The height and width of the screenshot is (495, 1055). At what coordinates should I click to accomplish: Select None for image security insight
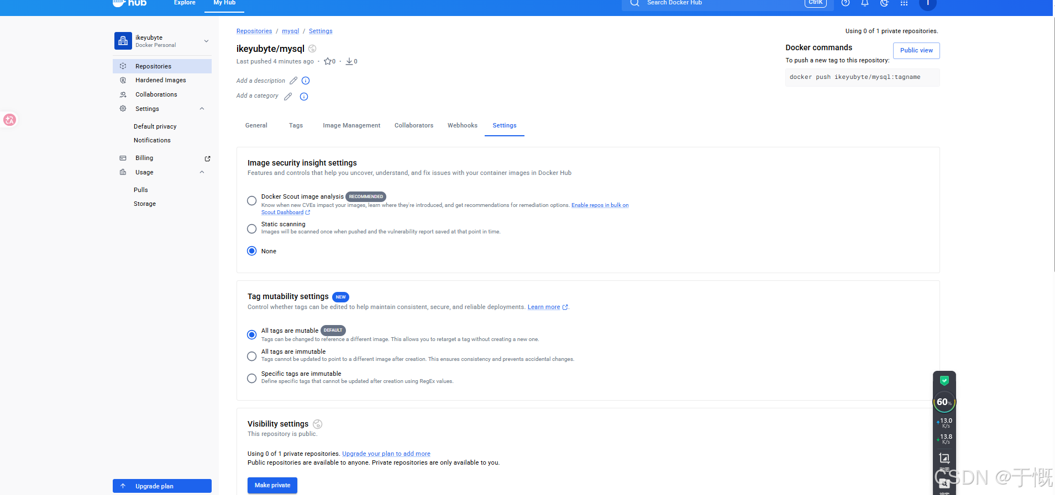coord(251,251)
